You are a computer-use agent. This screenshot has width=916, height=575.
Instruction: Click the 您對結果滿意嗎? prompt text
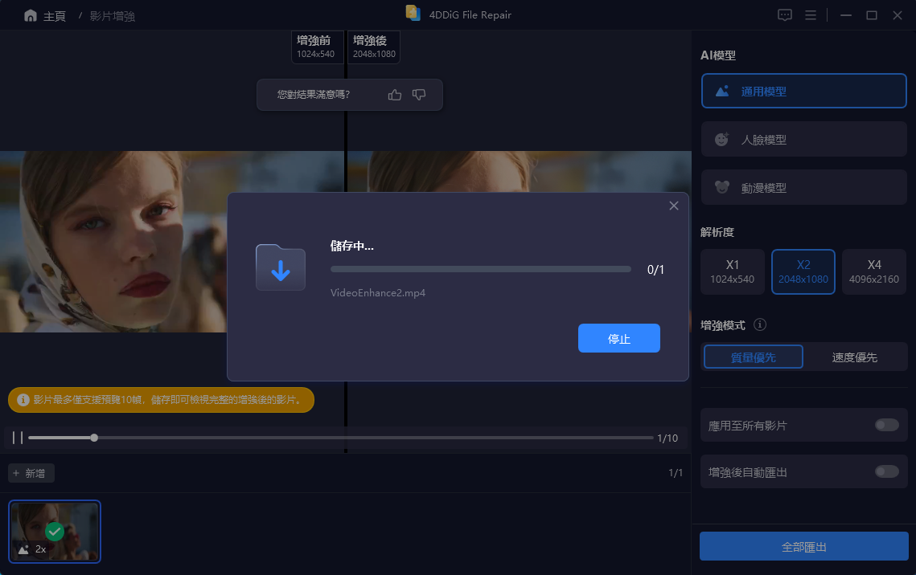(313, 95)
